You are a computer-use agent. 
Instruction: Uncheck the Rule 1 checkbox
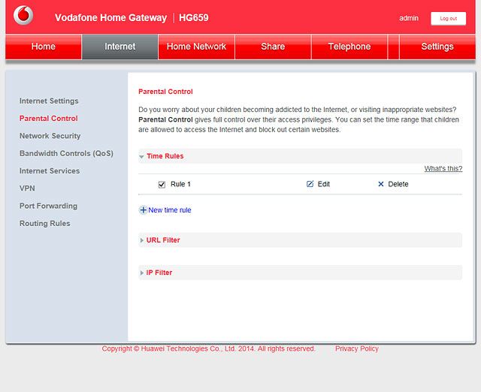[x=162, y=184]
